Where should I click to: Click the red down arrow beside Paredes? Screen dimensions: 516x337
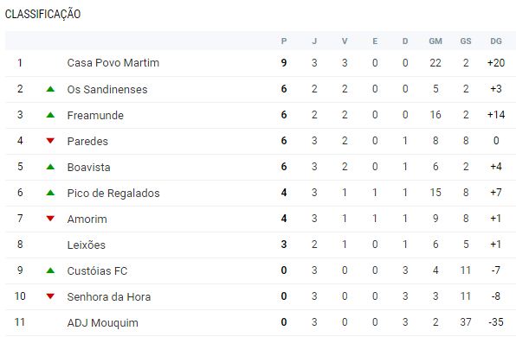(x=50, y=141)
